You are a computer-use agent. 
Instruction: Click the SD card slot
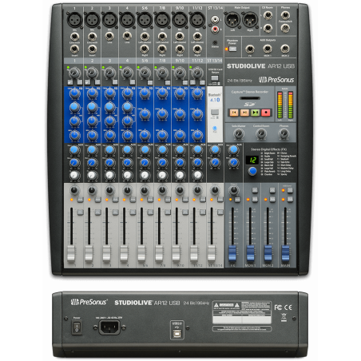coord(250,98)
